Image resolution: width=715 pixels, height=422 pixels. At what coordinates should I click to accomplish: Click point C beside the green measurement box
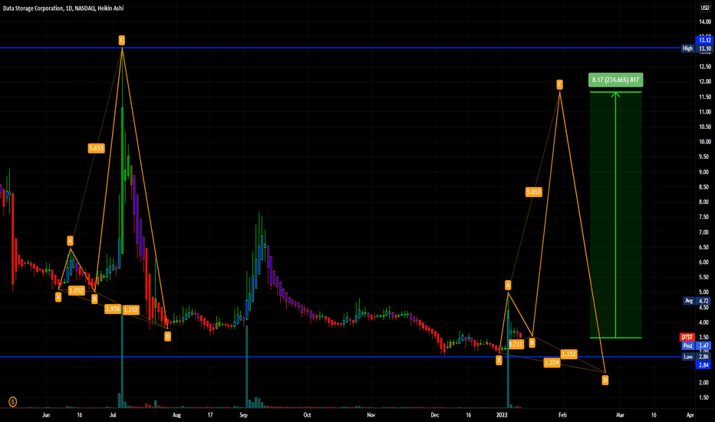tap(559, 84)
